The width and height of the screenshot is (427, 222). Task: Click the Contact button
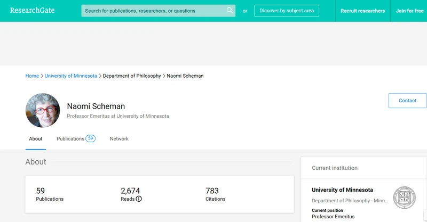[407, 101]
